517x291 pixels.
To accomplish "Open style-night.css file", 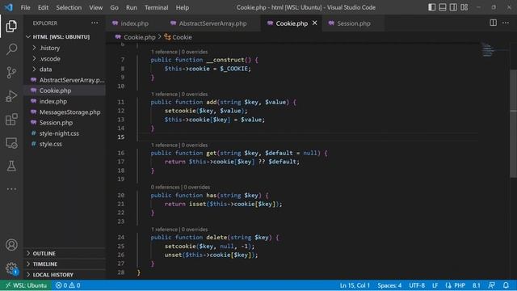I will pyautogui.click(x=65, y=133).
